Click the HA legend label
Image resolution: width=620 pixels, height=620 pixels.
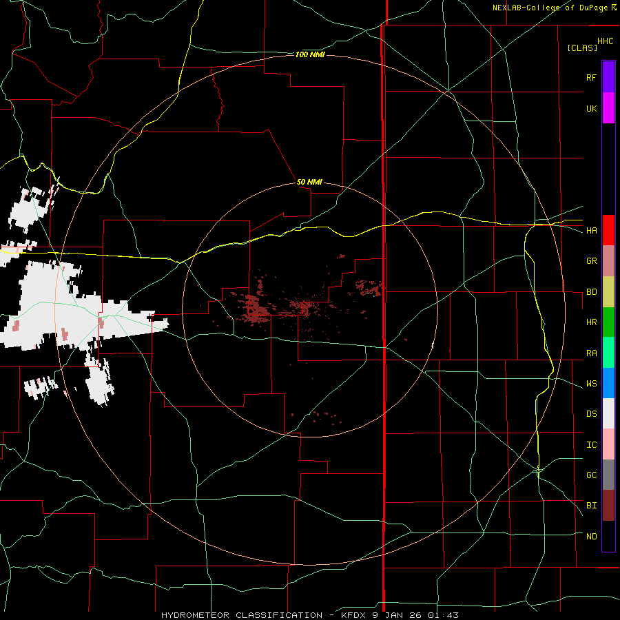[591, 231]
